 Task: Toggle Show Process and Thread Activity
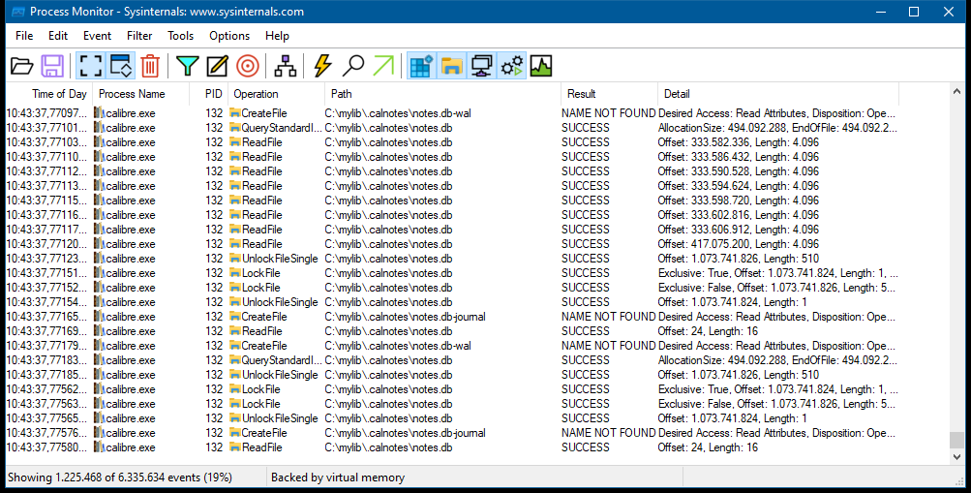click(x=512, y=66)
